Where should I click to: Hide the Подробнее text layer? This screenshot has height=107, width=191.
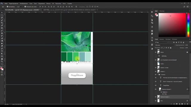click(155, 85)
